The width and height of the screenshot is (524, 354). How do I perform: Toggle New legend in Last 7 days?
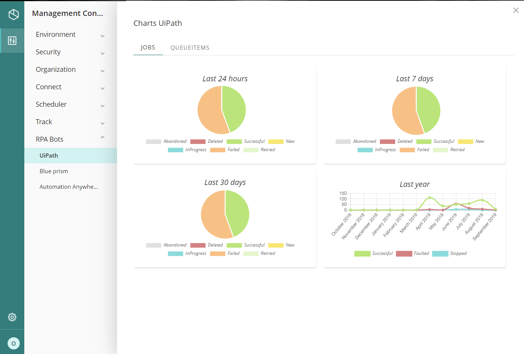point(471,141)
